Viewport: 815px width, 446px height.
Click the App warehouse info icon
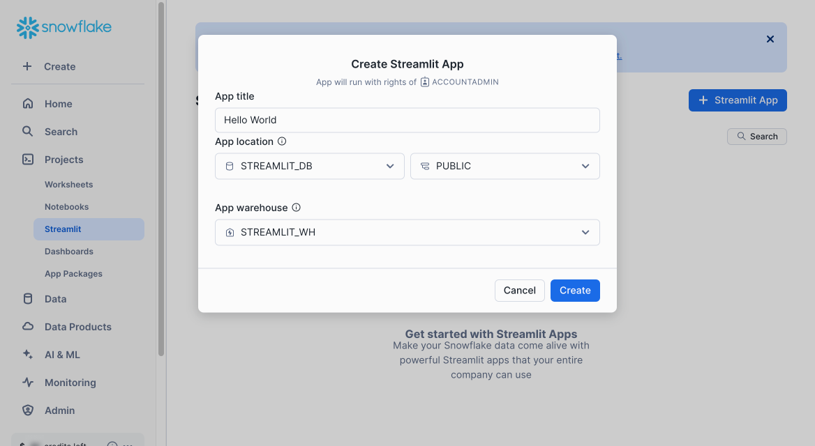297,207
